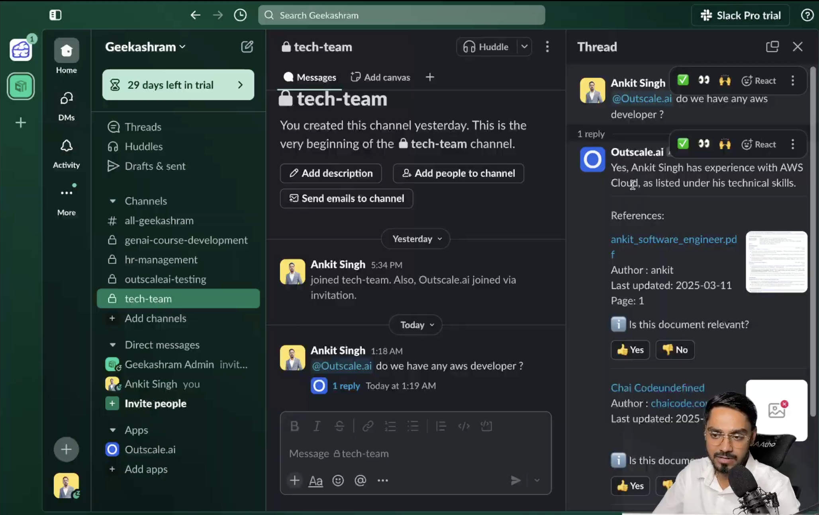Start a Huddle in tech-team

click(486, 47)
